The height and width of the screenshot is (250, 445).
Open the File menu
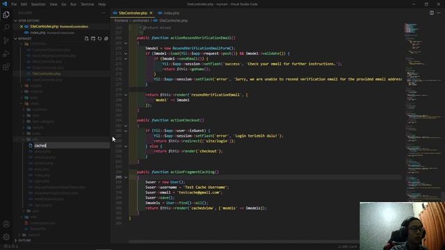(x=14, y=4)
